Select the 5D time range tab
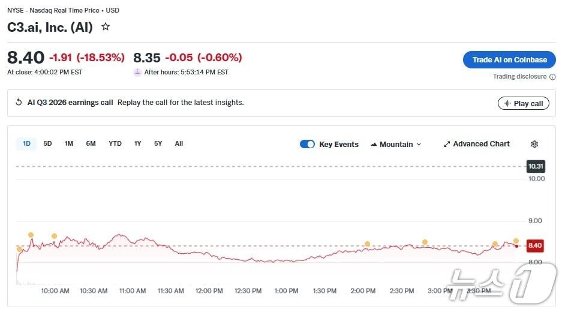The height and width of the screenshot is (312, 565). (47, 143)
